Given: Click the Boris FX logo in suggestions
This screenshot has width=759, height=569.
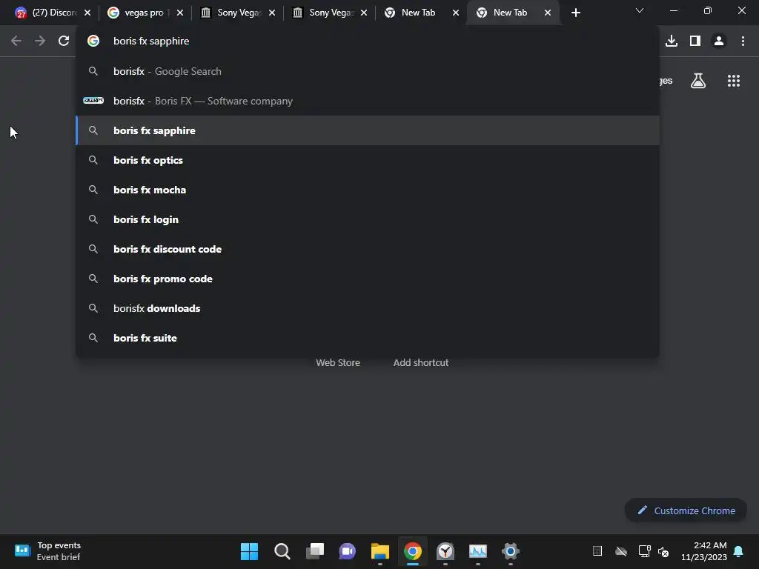Looking at the screenshot, I should coord(93,100).
